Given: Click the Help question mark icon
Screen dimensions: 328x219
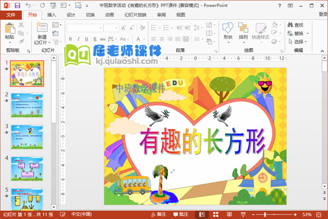Looking at the screenshot, I should (x=279, y=5).
